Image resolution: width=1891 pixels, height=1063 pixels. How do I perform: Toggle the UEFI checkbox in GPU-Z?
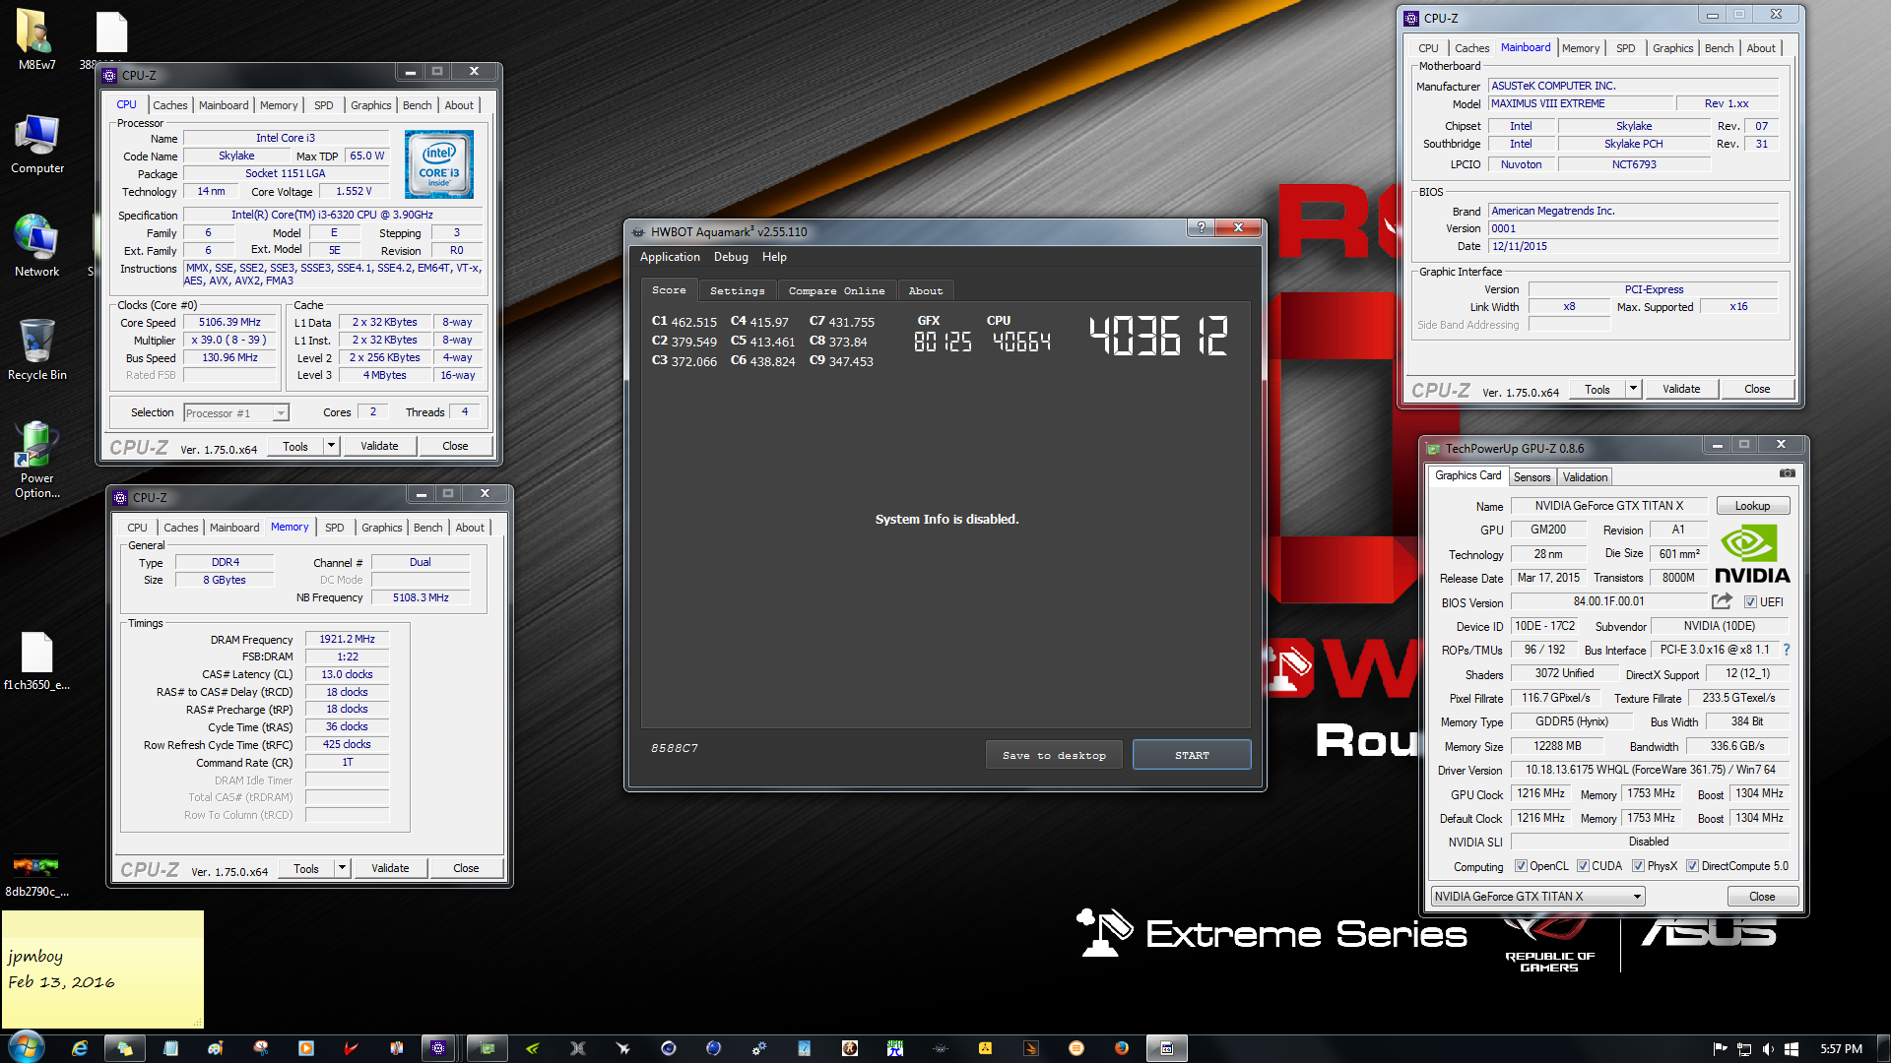(1750, 602)
